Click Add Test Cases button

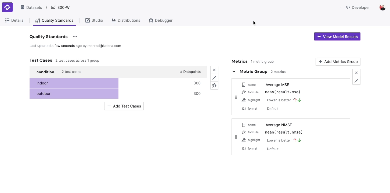tap(124, 106)
